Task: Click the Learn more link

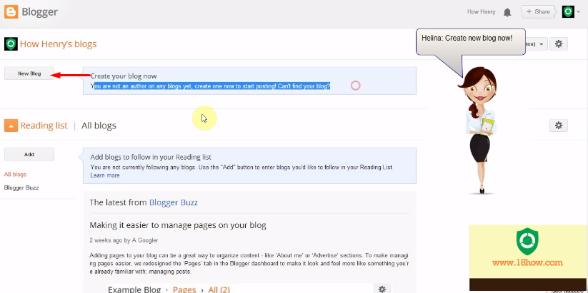Action: click(105, 175)
